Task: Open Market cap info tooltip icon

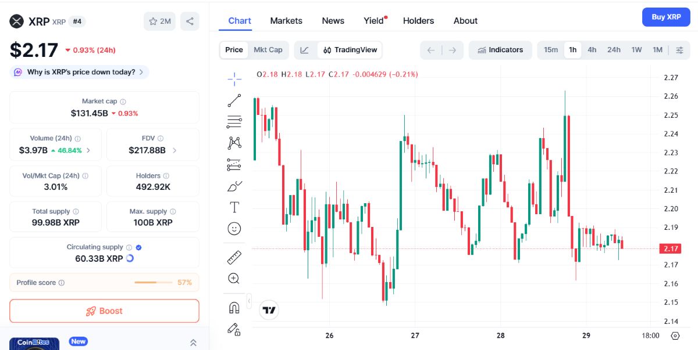Action: click(123, 102)
